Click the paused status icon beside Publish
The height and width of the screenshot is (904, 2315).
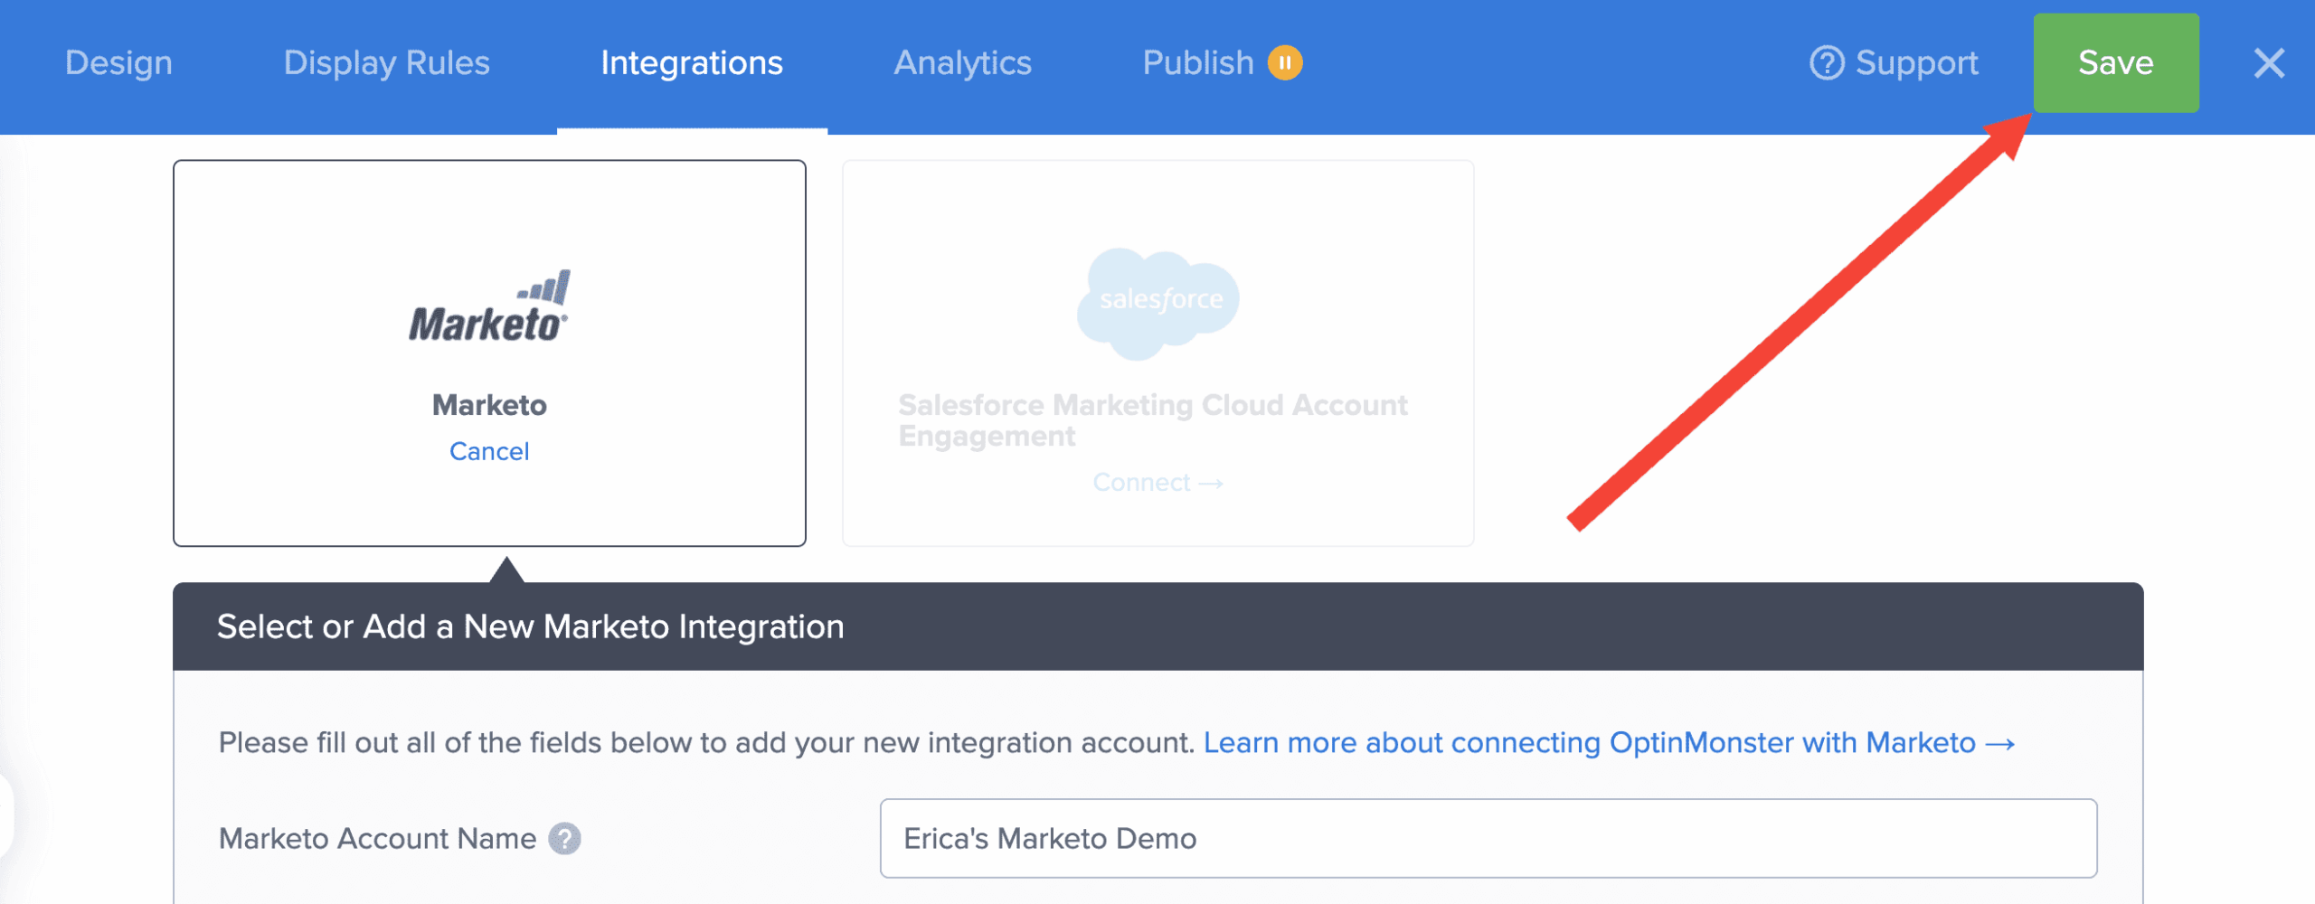point(1285,63)
